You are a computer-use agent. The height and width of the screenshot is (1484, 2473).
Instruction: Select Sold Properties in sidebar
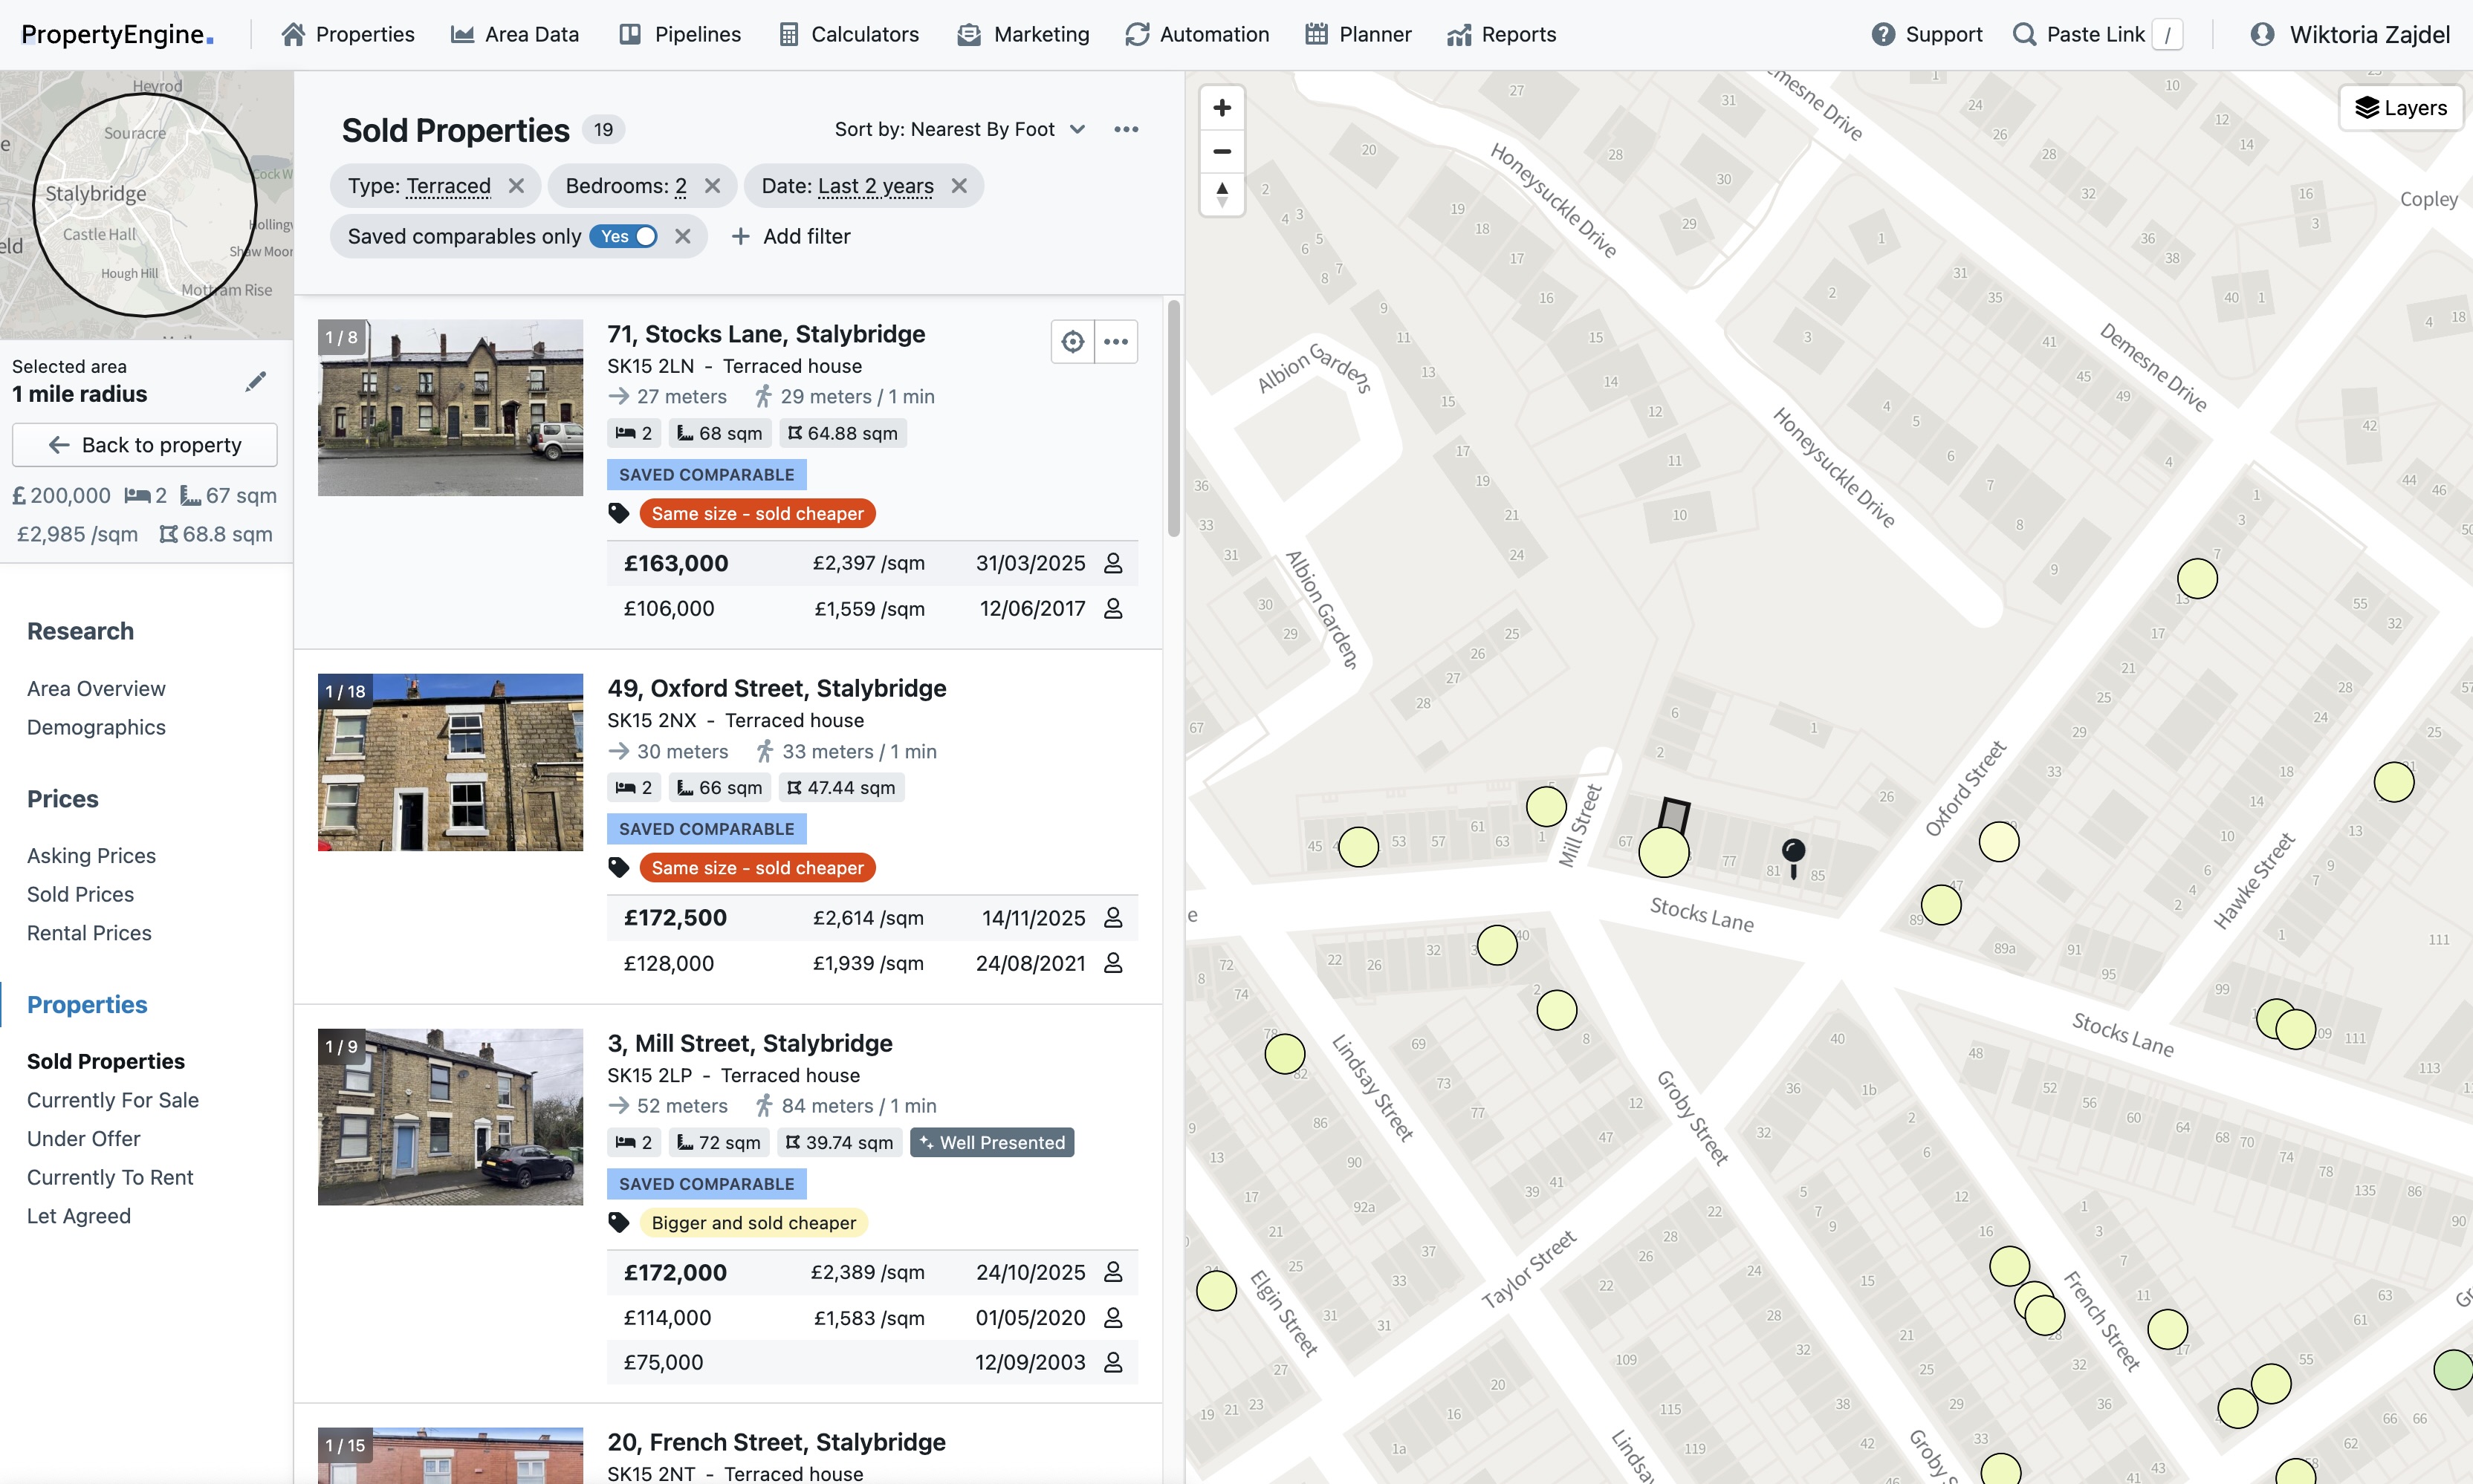106,1061
